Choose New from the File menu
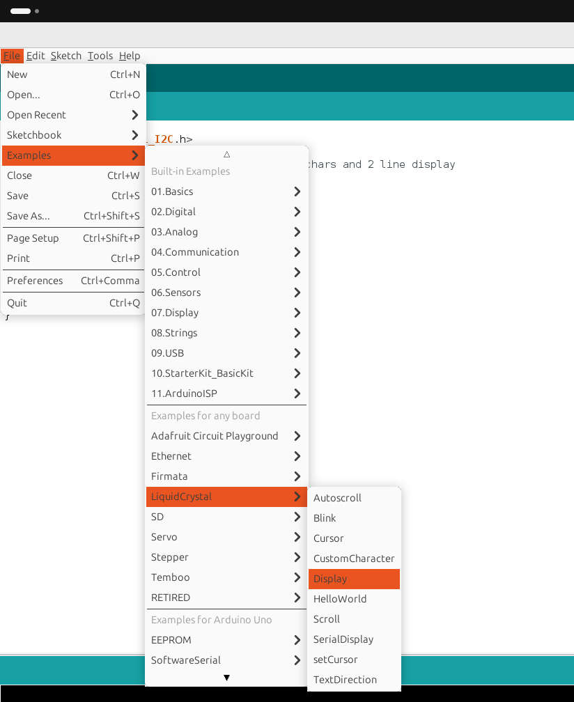 click(x=73, y=75)
